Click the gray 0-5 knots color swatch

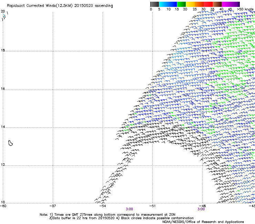154,4
